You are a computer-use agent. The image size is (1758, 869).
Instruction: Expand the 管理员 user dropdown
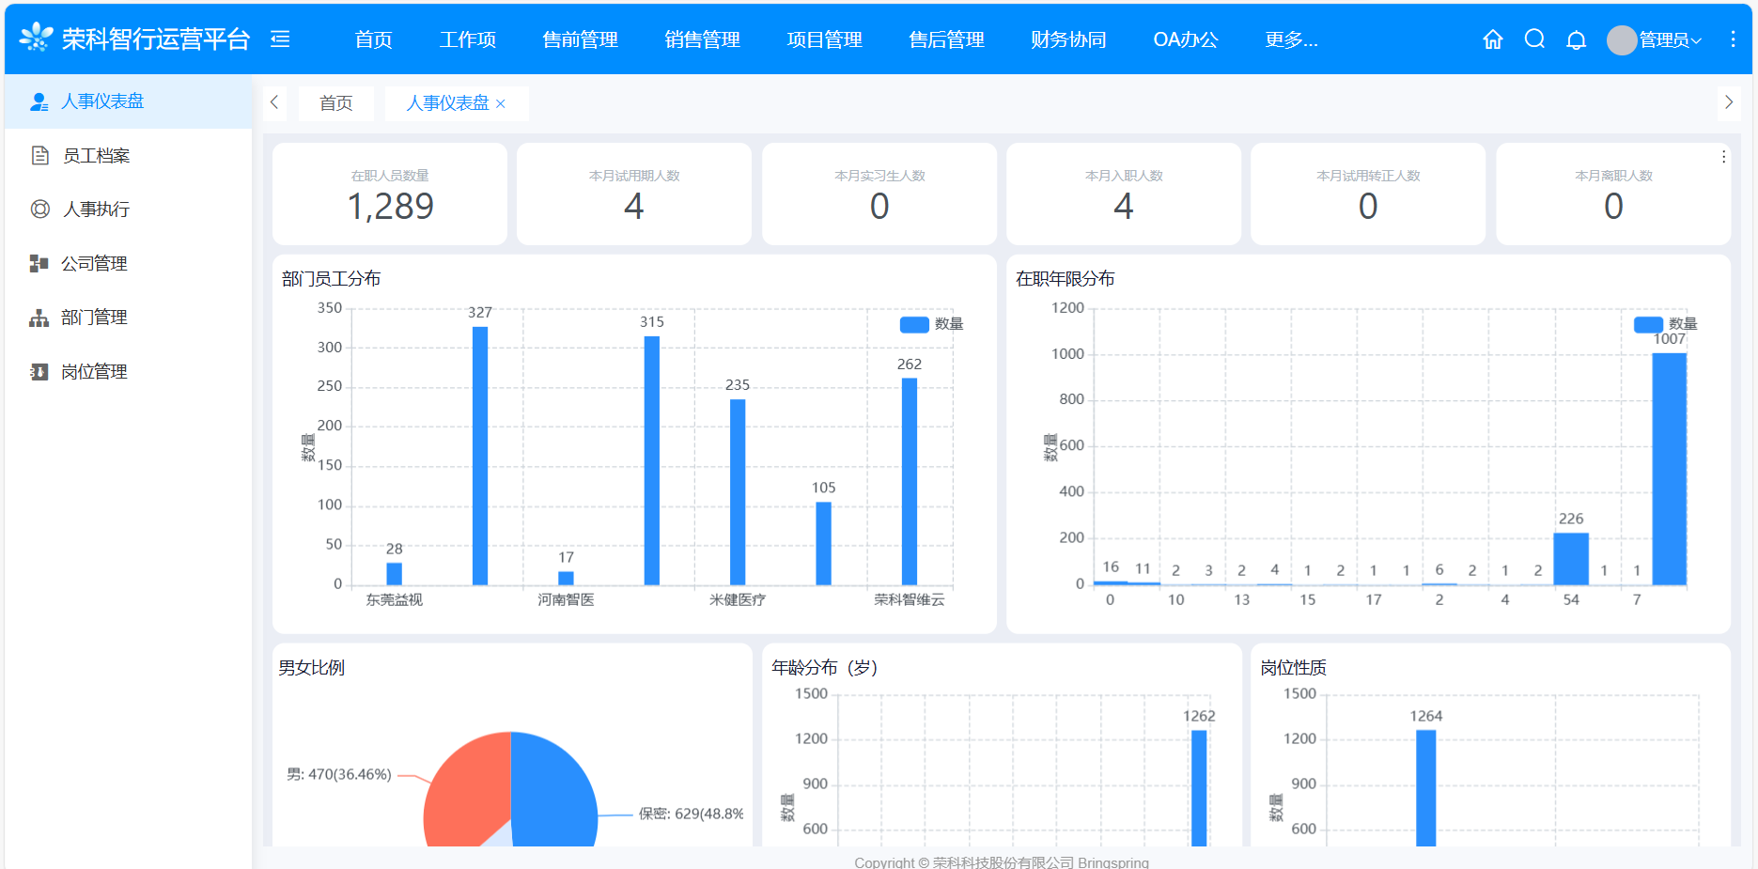pos(1656,39)
